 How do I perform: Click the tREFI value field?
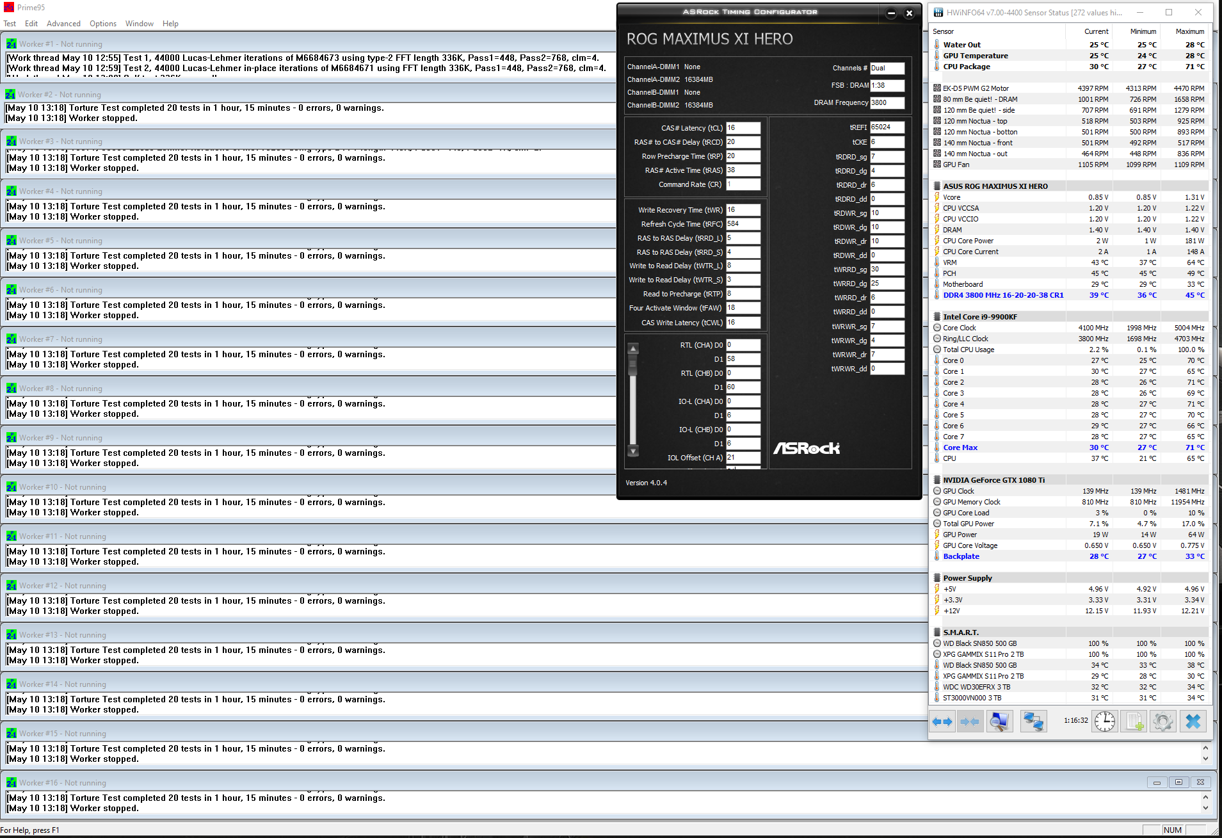(x=887, y=127)
